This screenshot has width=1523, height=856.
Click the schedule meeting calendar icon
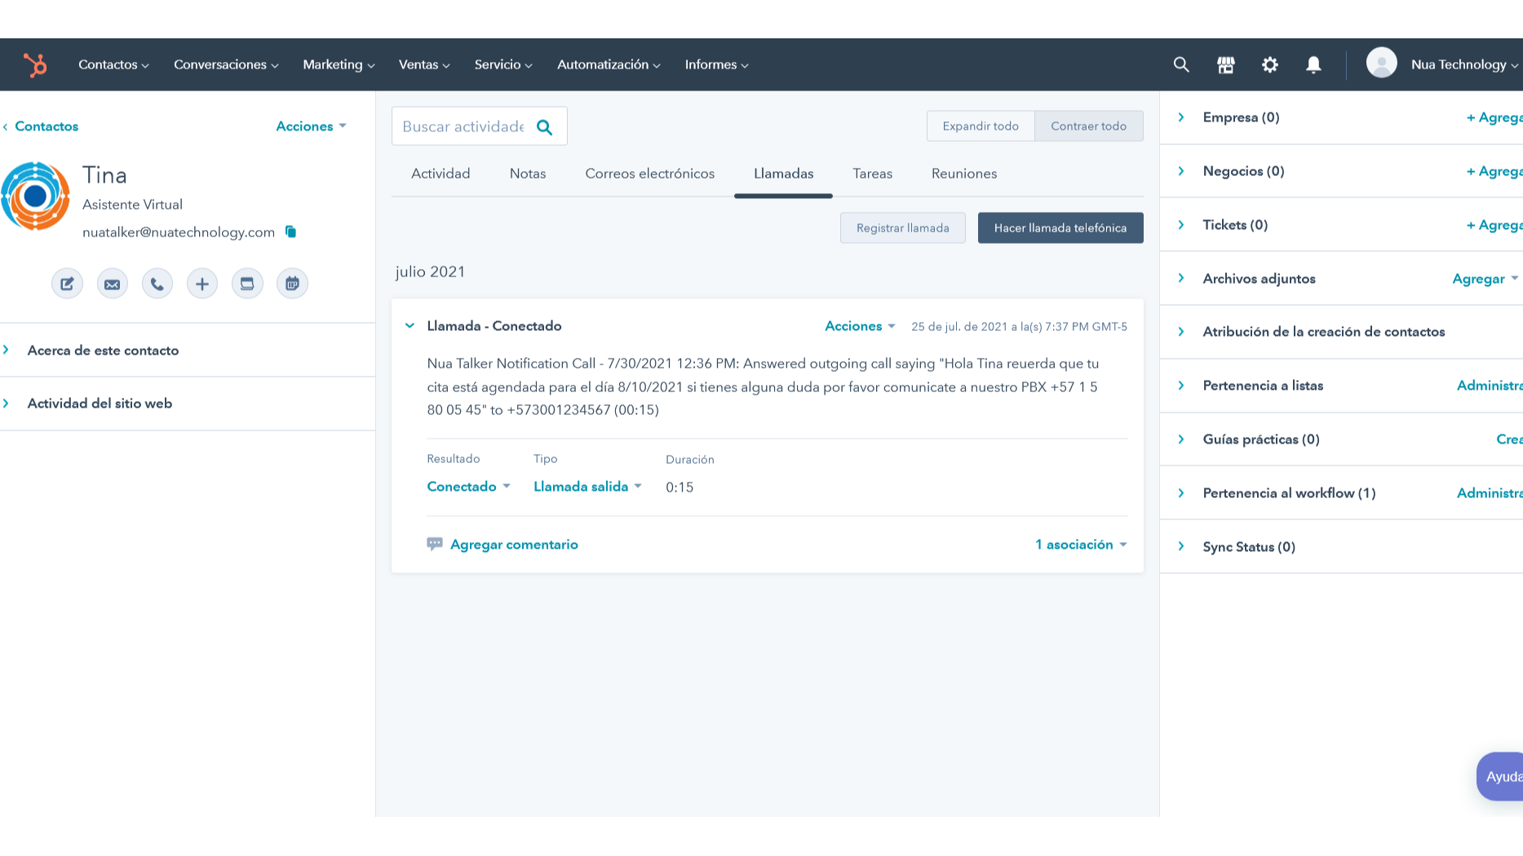coord(292,284)
